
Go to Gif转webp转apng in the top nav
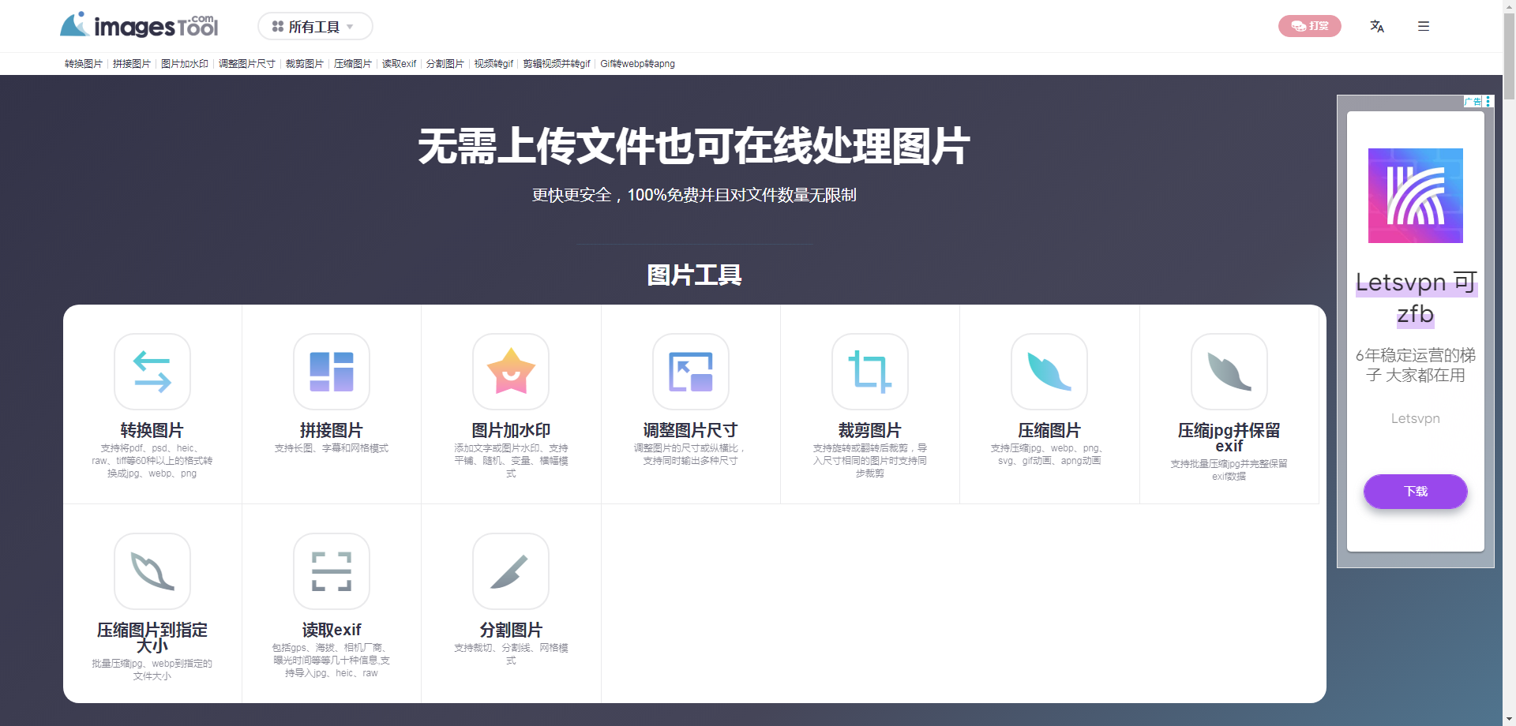pyautogui.click(x=637, y=64)
